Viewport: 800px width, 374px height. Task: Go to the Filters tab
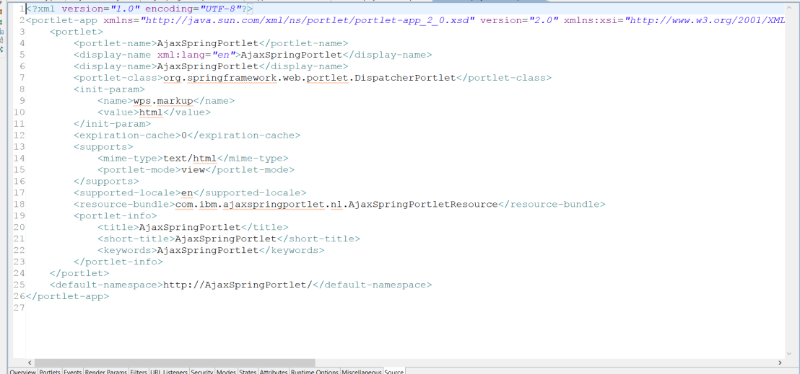coord(139,372)
